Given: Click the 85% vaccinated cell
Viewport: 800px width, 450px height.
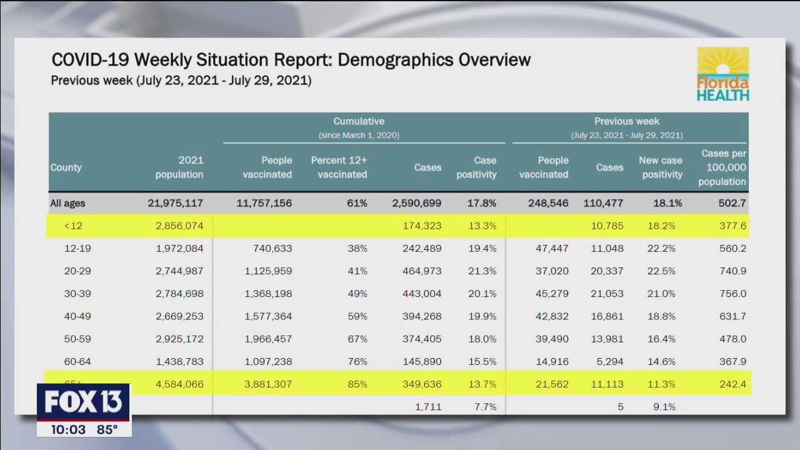Looking at the screenshot, I should pos(358,384).
